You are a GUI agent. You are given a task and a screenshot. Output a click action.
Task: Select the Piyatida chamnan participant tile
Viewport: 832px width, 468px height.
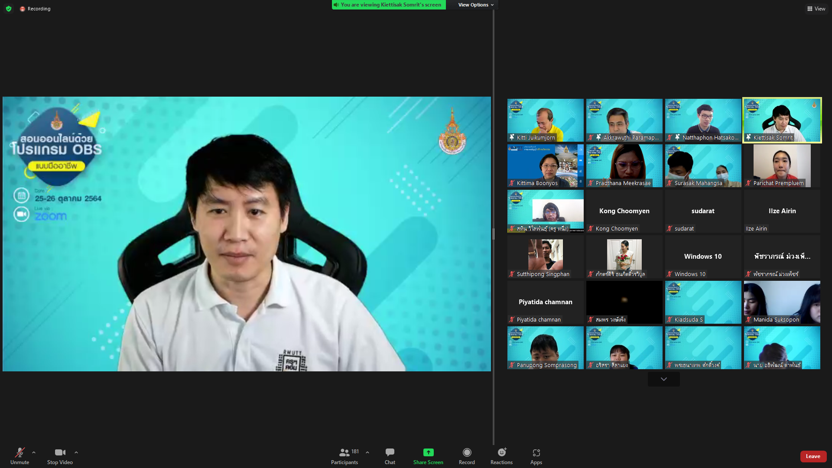[545, 302]
